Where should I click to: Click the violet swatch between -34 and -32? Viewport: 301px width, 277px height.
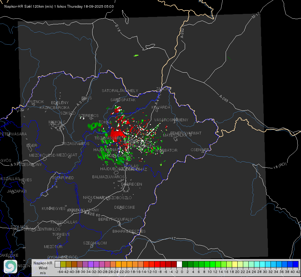click(91, 264)
